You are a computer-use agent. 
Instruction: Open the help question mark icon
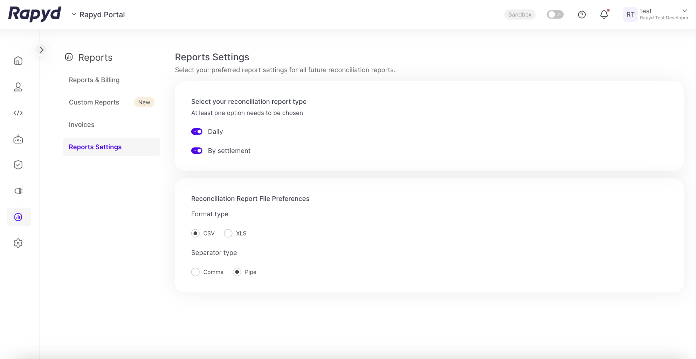[x=581, y=15]
